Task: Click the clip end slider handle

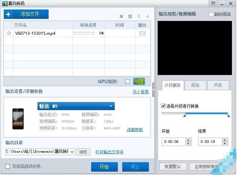Action: [229, 116]
